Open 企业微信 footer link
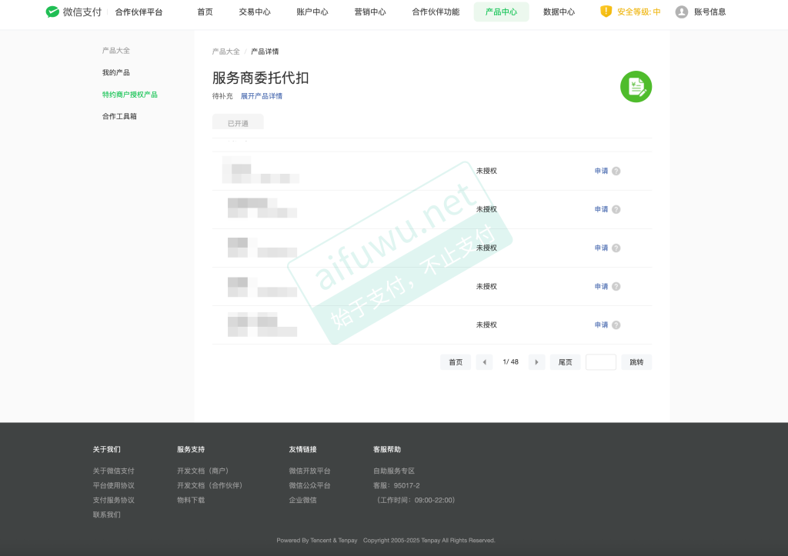This screenshot has width=788, height=556. 302,500
